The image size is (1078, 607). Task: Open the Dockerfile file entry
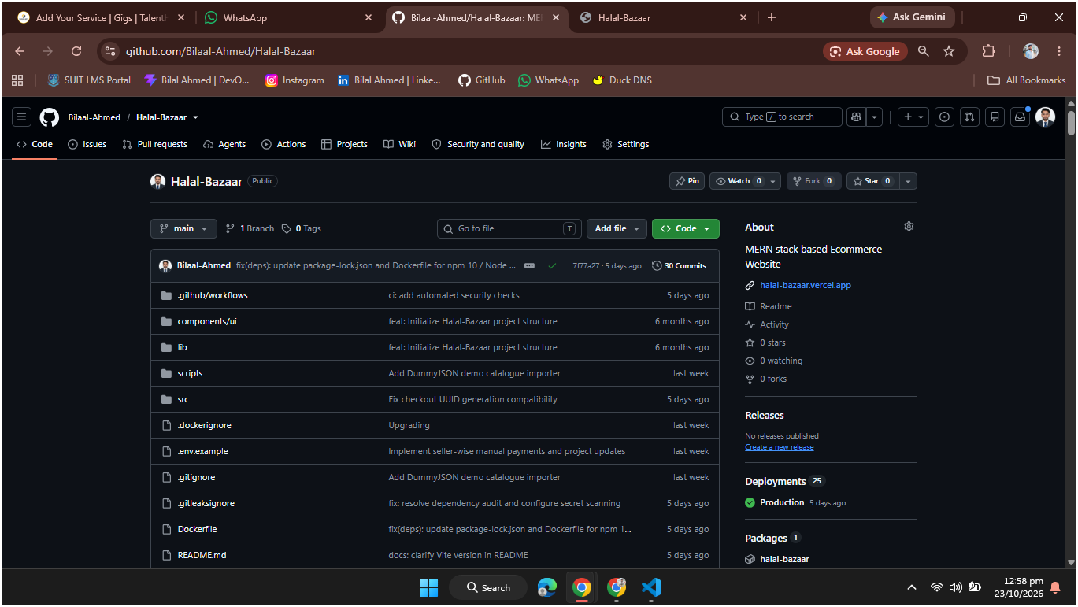tap(197, 529)
